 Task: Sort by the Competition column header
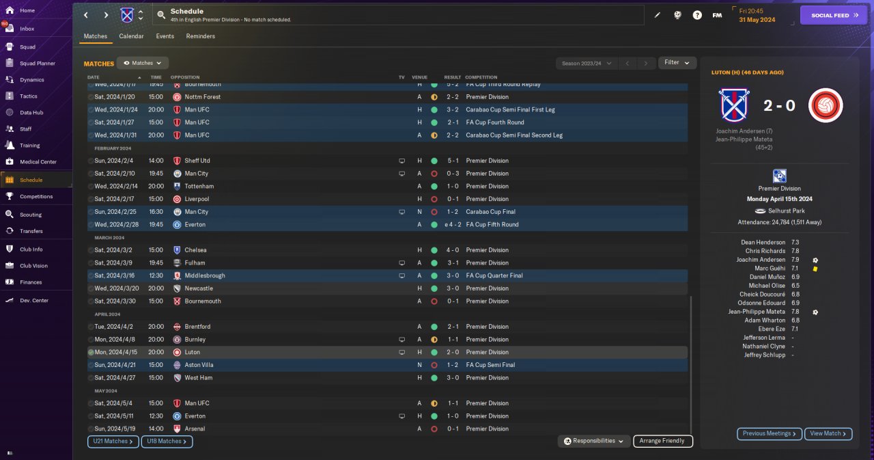pos(481,77)
